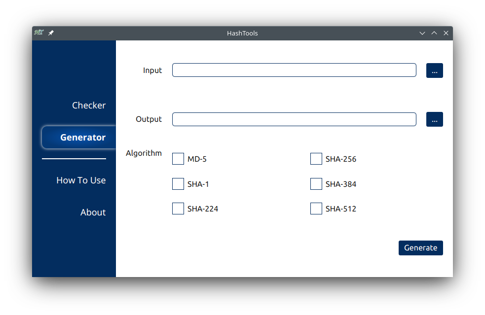Browse for output location with ... button
Viewport: 485px width, 315px height.
435,119
